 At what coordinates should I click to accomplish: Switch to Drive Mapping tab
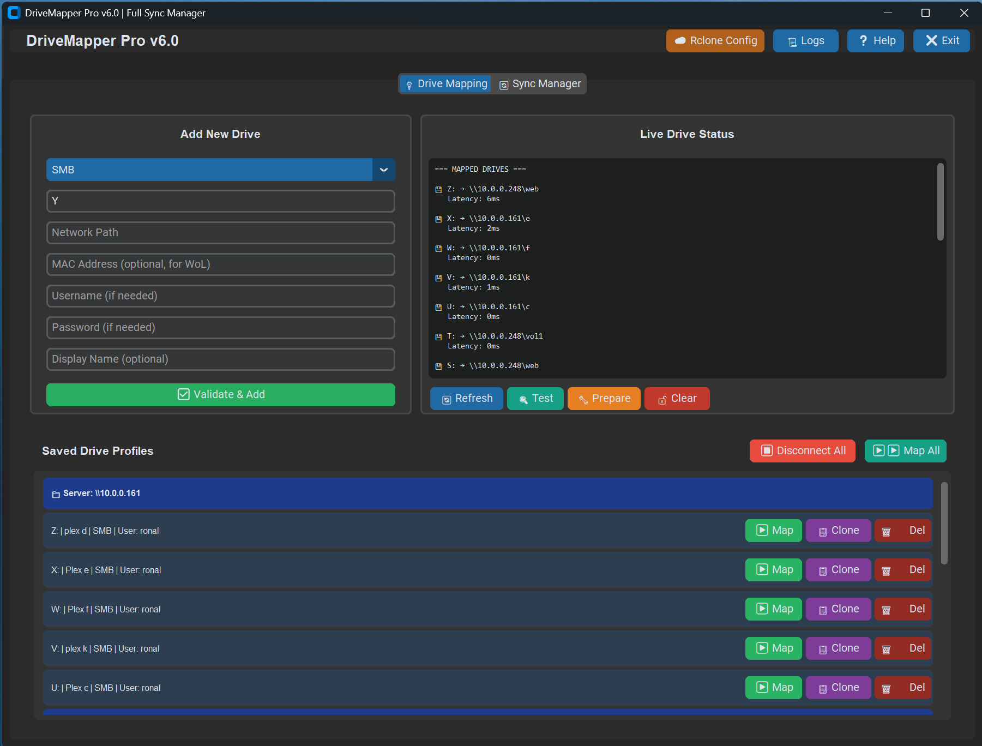tap(445, 84)
